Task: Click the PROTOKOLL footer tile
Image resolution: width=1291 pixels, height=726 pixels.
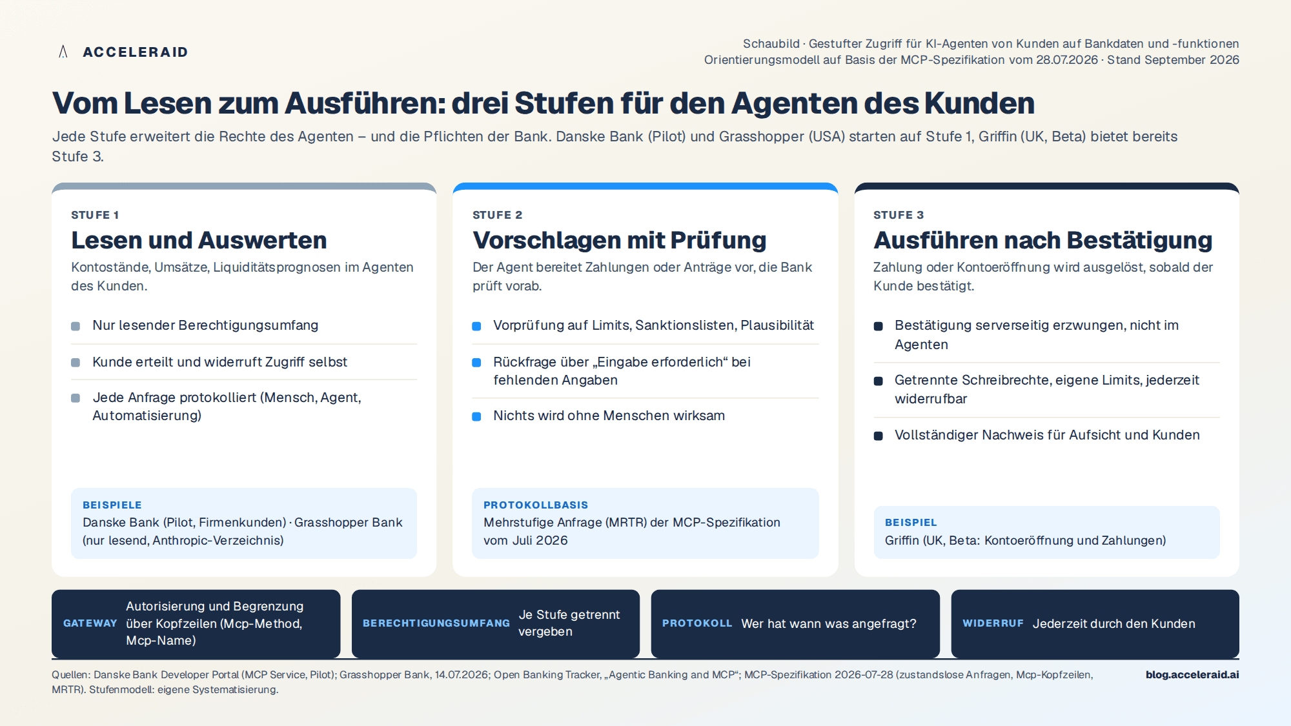Action: pyautogui.click(x=795, y=623)
